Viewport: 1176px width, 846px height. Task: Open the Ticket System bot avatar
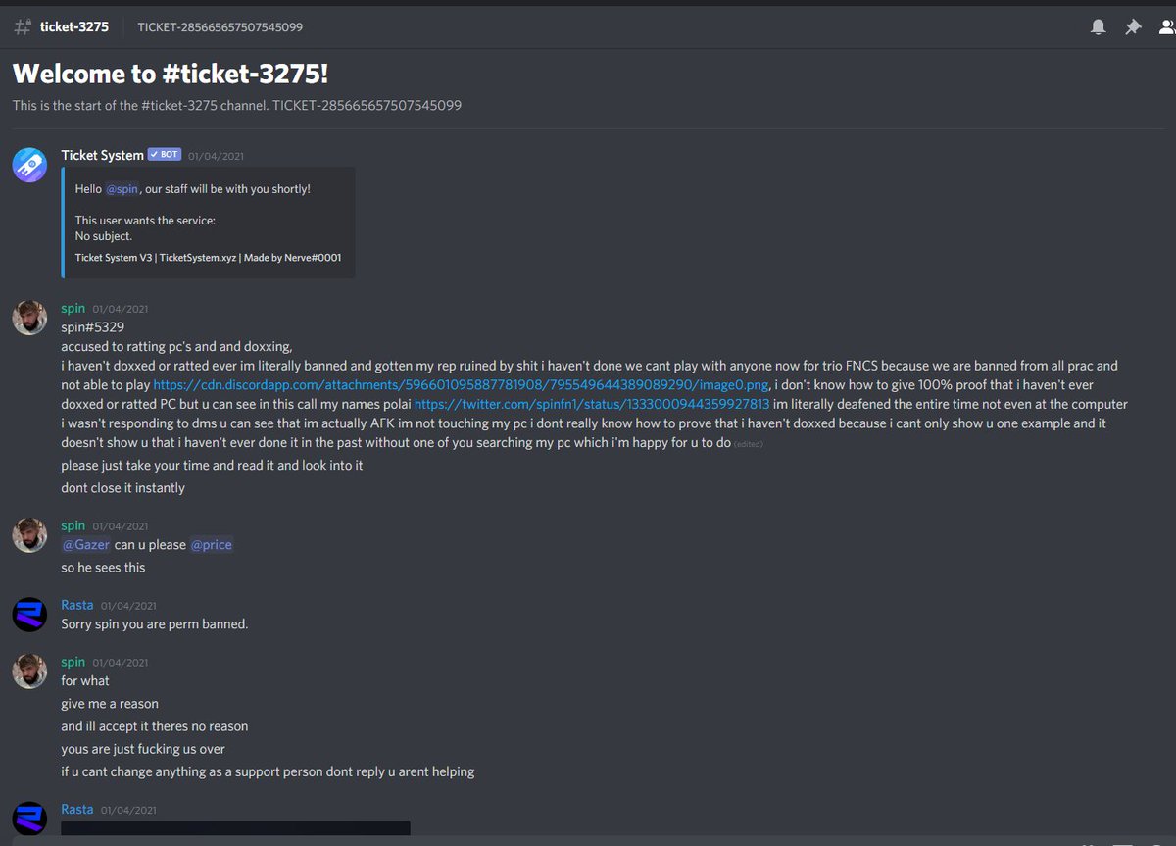[29, 164]
